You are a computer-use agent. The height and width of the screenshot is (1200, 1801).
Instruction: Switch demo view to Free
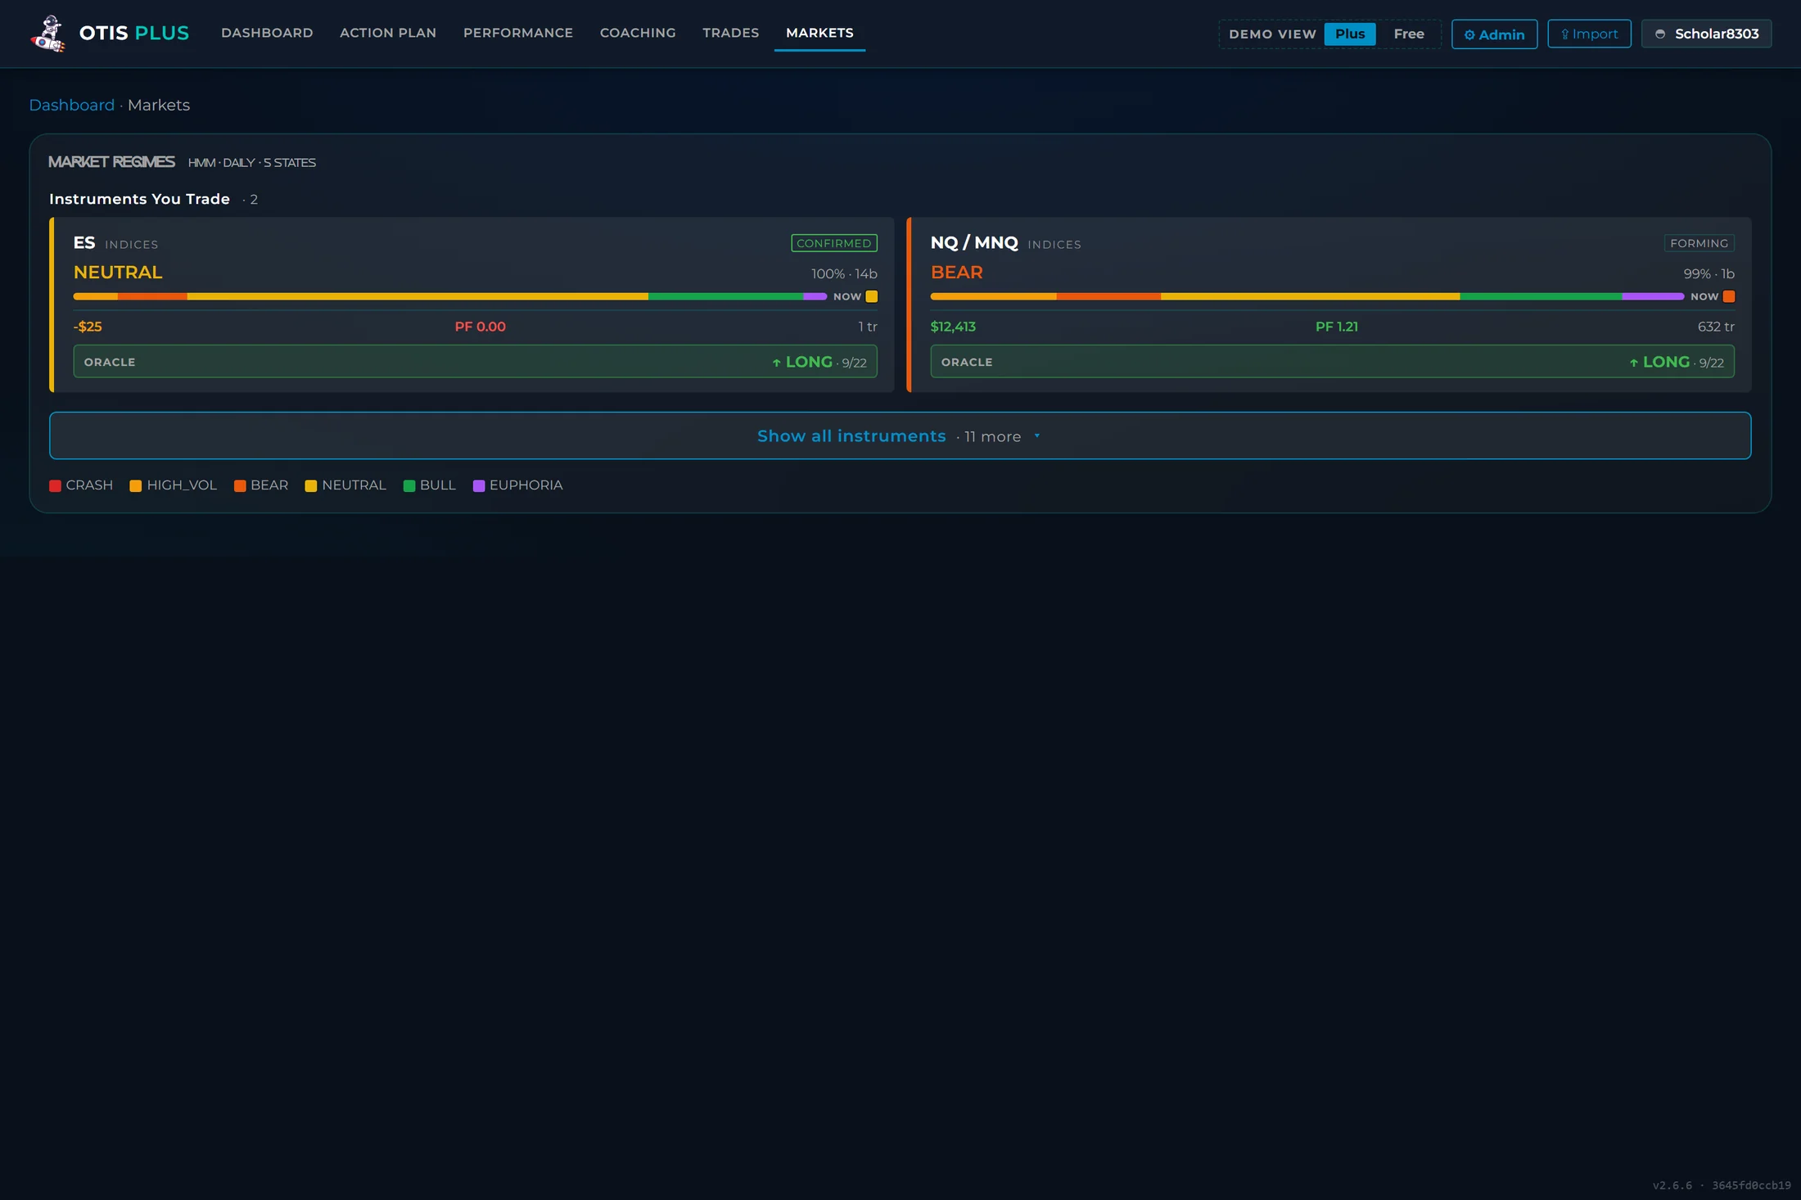[1409, 34]
